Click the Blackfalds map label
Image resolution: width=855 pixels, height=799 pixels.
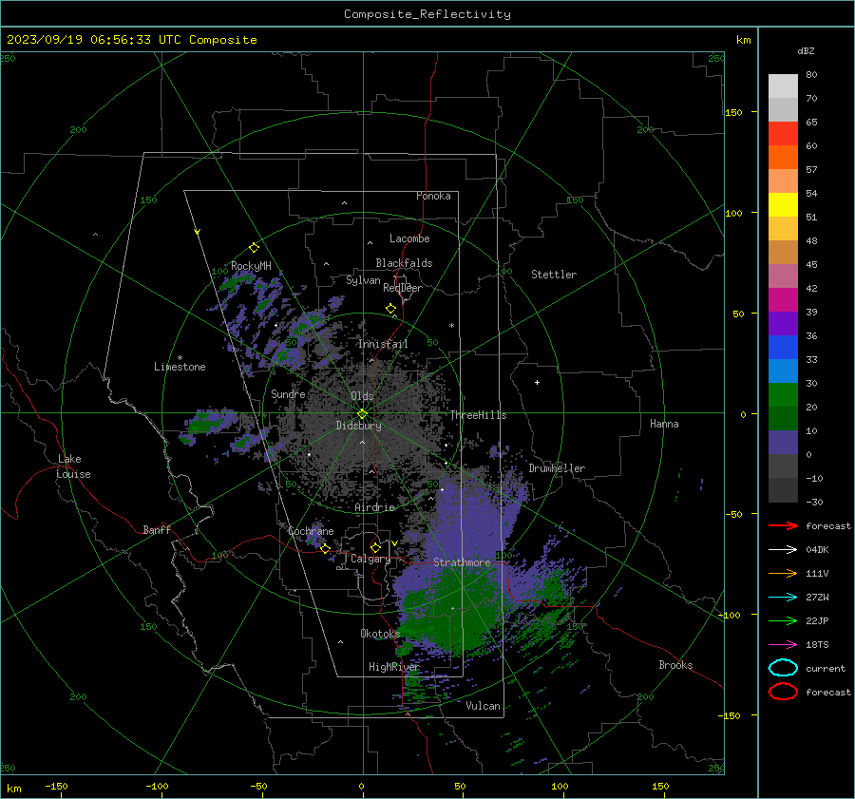[x=404, y=263]
